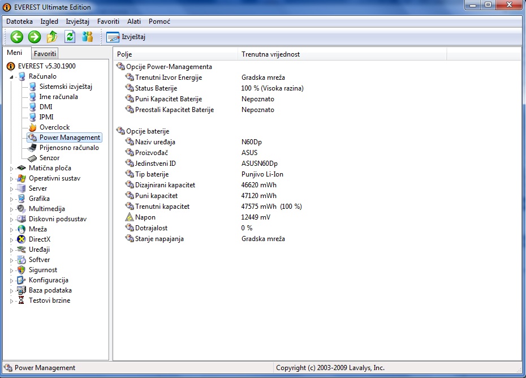Image resolution: width=526 pixels, height=378 pixels.
Task: Select the Senzor tree item
Action: (x=49, y=158)
